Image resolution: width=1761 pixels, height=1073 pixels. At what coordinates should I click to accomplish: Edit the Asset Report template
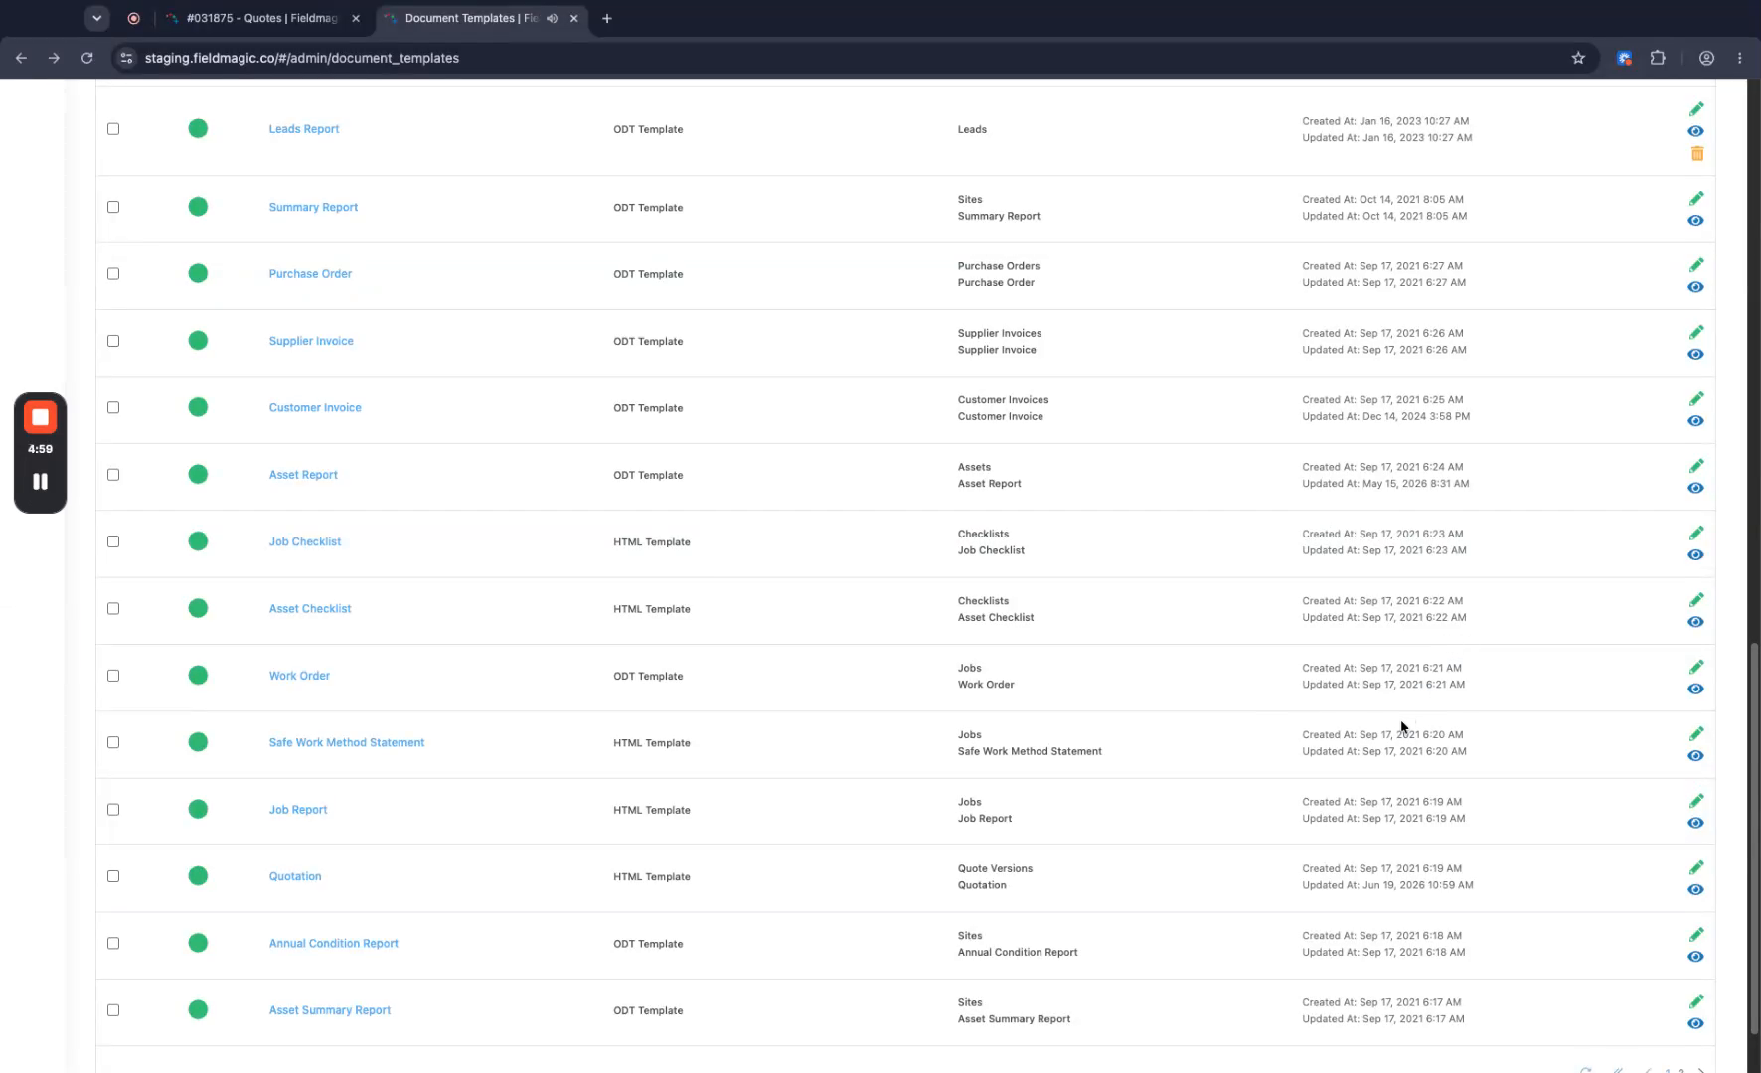tap(1696, 465)
